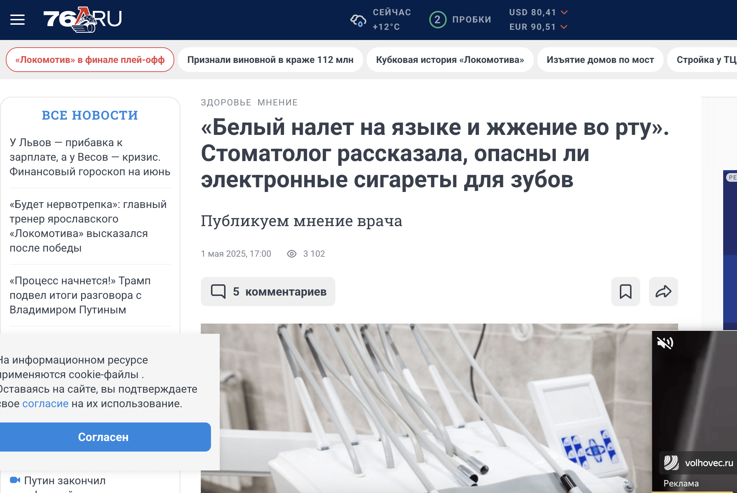Open the согласие cookie link
737x493 pixels.
tap(45, 404)
